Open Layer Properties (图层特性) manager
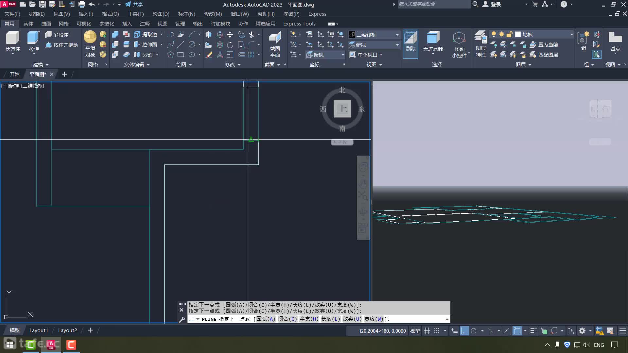The height and width of the screenshot is (353, 628). pyautogui.click(x=480, y=44)
